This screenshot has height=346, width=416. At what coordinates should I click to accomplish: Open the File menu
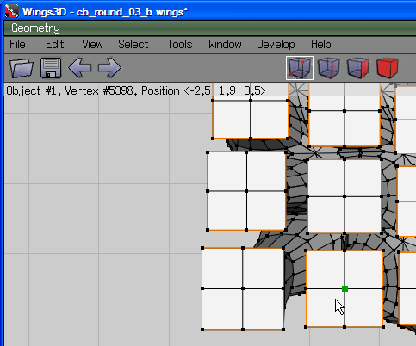17,45
